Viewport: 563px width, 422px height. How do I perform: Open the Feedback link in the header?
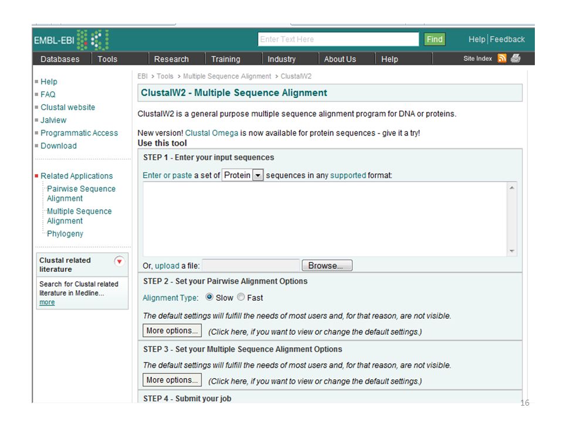(507, 39)
